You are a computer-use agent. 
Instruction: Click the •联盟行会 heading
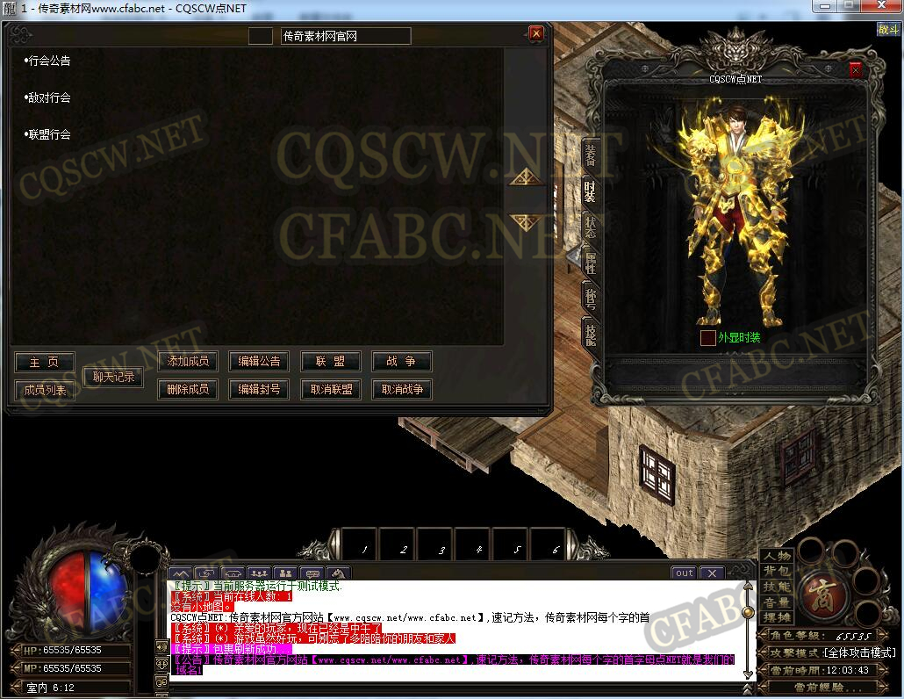tap(47, 134)
